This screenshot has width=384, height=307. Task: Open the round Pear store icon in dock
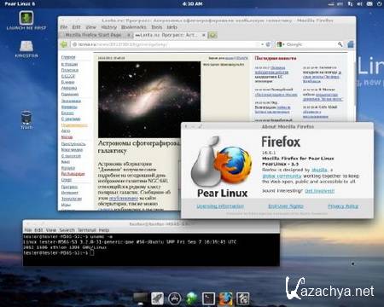click(174, 298)
